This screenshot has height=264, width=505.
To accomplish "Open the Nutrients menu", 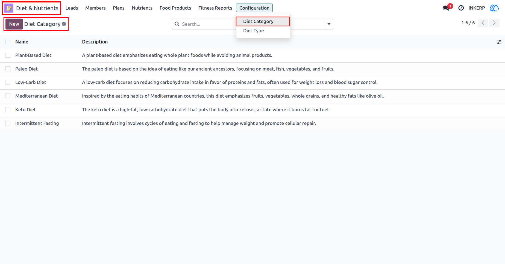I will click(142, 8).
